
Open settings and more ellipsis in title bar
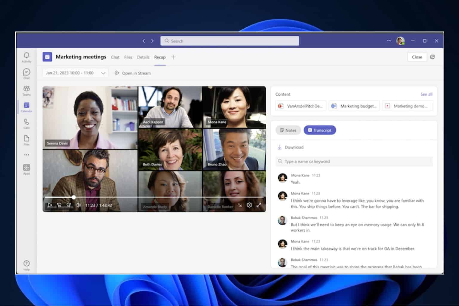(x=389, y=41)
